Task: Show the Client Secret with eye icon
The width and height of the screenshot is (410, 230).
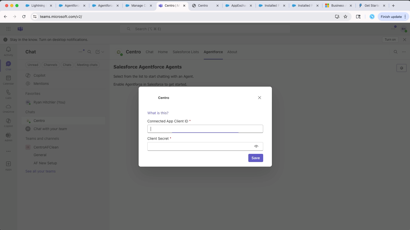Action: tap(256, 146)
